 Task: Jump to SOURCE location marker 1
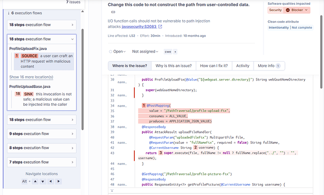[17, 56]
